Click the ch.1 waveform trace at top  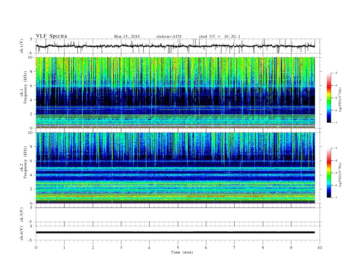(175, 46)
